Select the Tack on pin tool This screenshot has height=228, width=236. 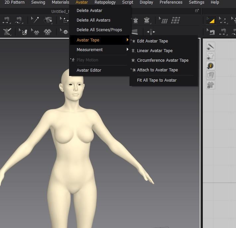pyautogui.click(x=35, y=20)
